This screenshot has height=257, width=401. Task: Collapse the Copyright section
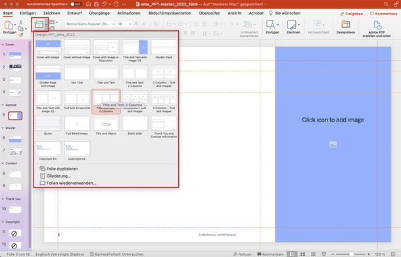click(3, 222)
